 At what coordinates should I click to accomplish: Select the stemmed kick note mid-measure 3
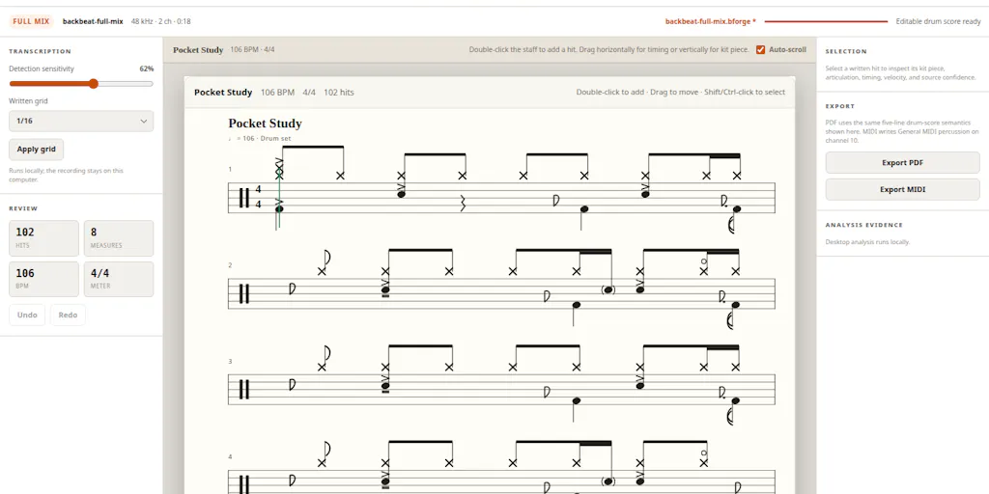coord(576,400)
